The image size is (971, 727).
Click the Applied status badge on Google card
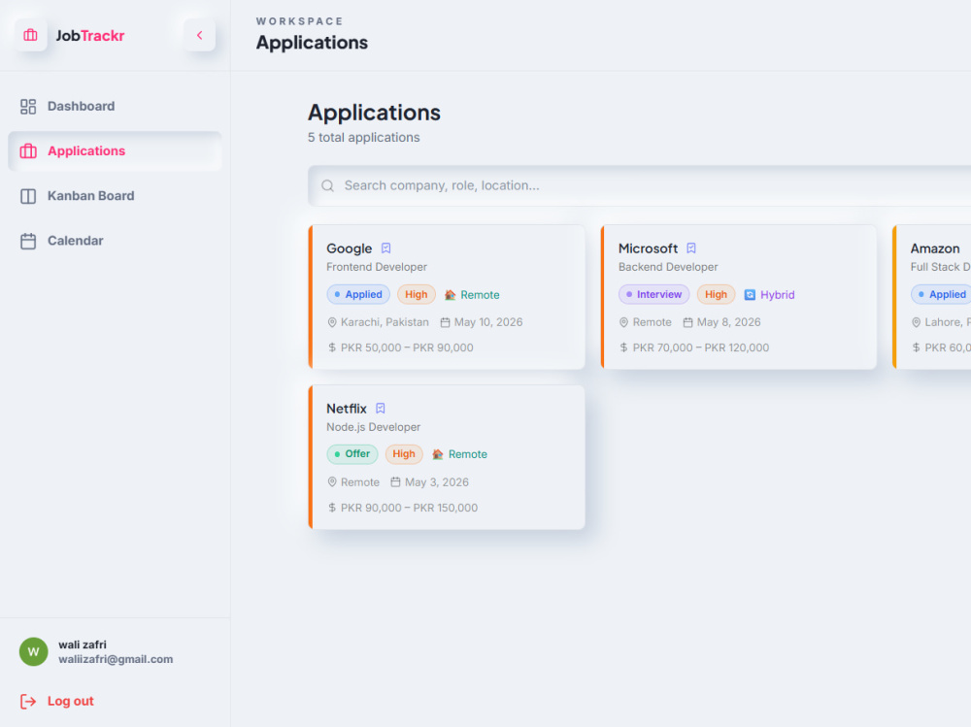[358, 294]
